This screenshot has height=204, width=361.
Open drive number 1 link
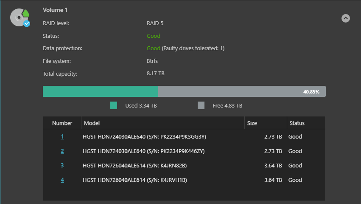coord(62,136)
